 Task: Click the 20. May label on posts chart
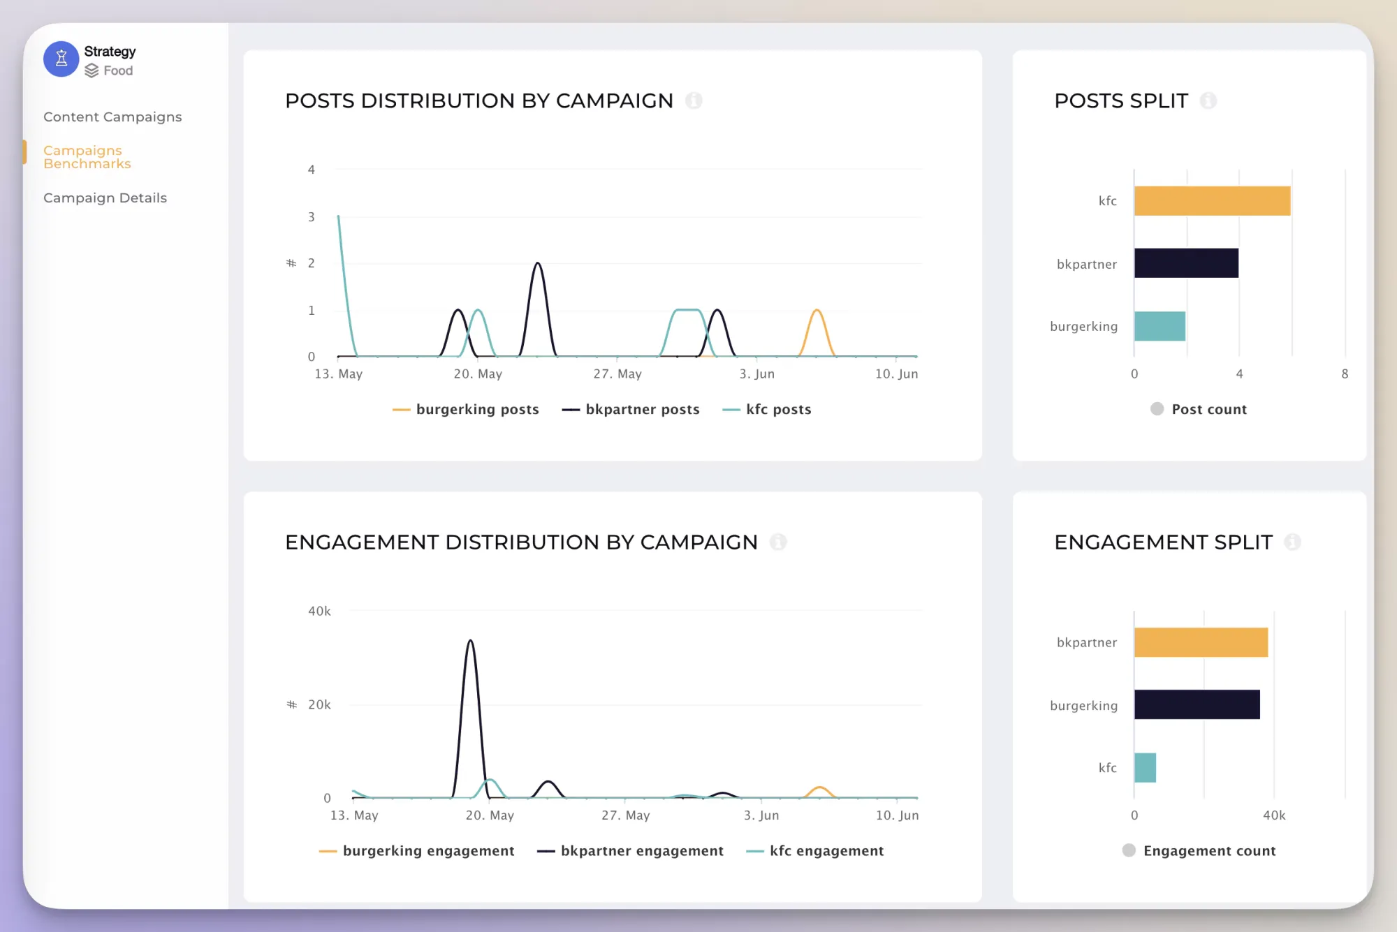478,374
